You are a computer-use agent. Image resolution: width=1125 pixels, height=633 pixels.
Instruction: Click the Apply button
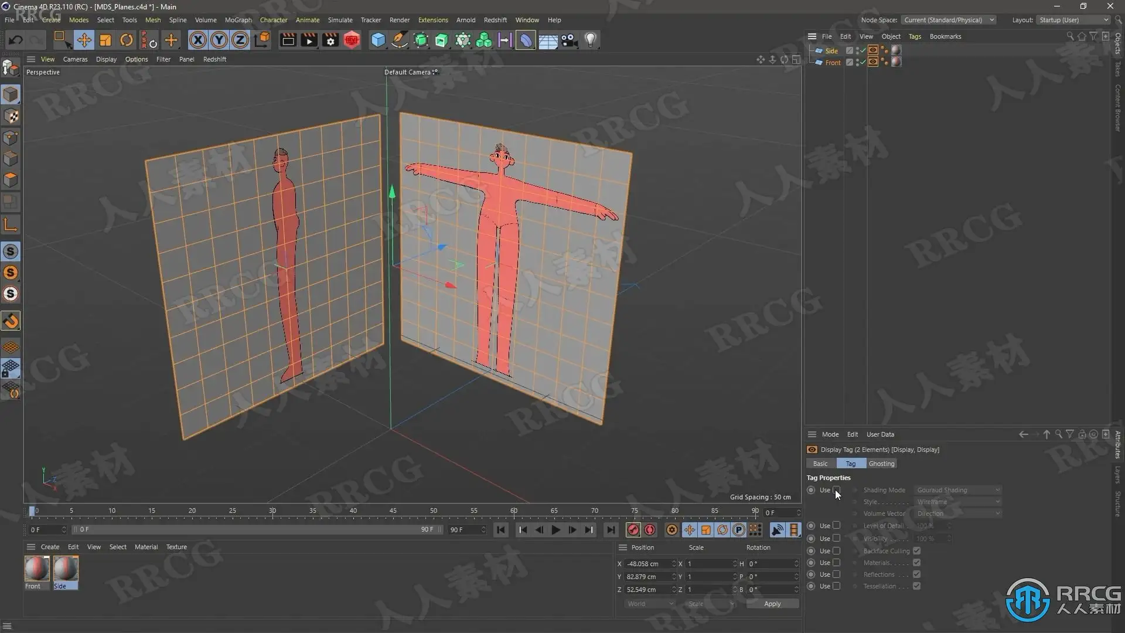click(x=772, y=604)
